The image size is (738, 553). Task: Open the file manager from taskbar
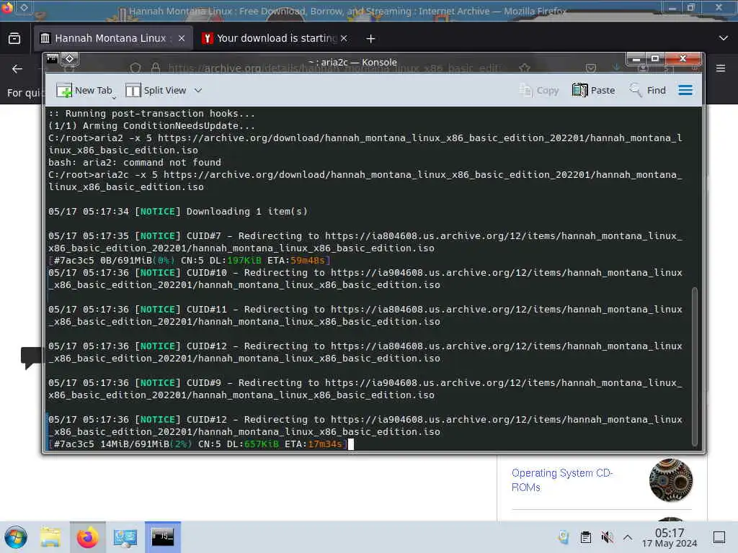point(50,537)
